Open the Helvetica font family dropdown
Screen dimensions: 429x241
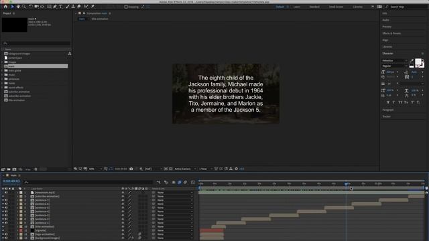click(x=395, y=61)
